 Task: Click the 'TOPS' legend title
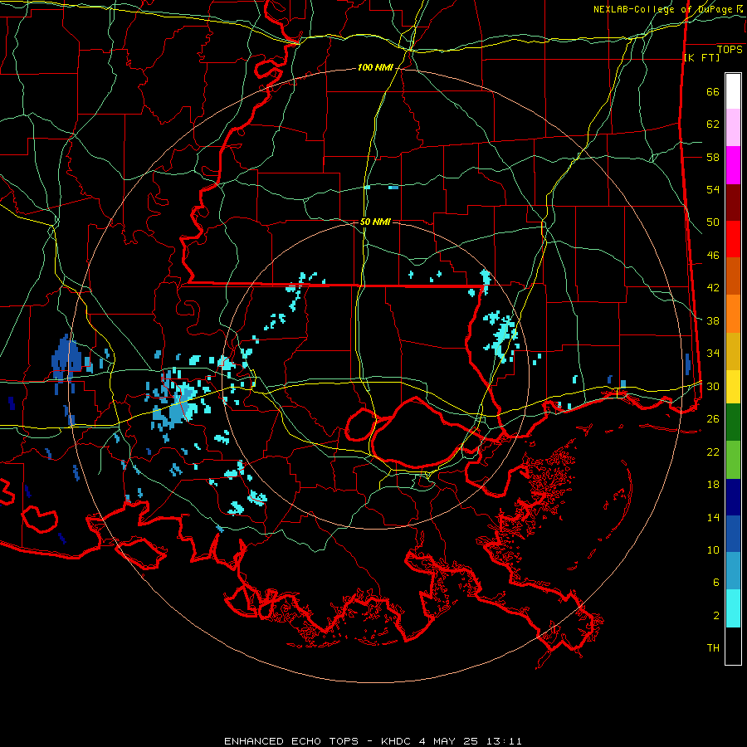point(730,50)
